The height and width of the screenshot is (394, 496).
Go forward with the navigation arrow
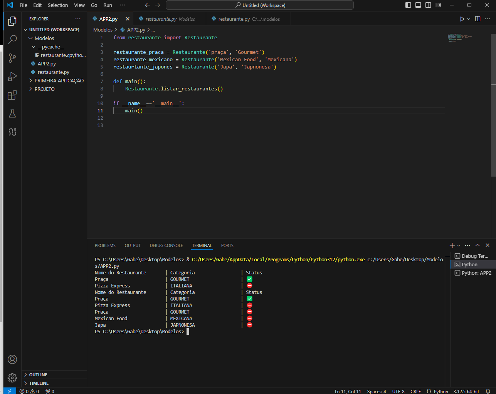click(158, 5)
